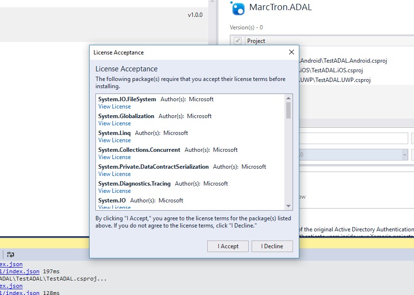Open index.json link with 128ms

[20, 293]
